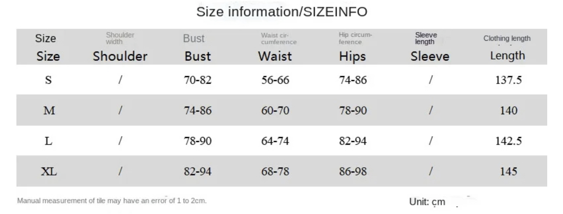The width and height of the screenshot is (563, 214).
Task: Click the small Clothing length label
Action: pyautogui.click(x=507, y=39)
